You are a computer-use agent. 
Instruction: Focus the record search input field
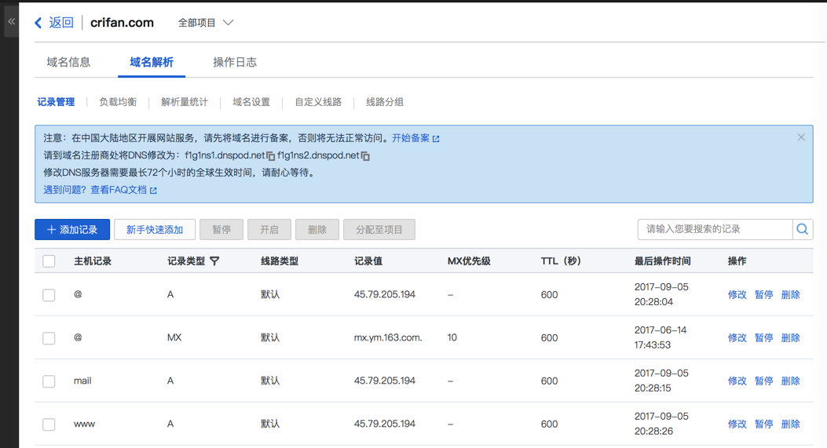coord(715,229)
